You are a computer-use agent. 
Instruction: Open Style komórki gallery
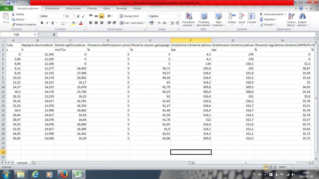pos(219,20)
